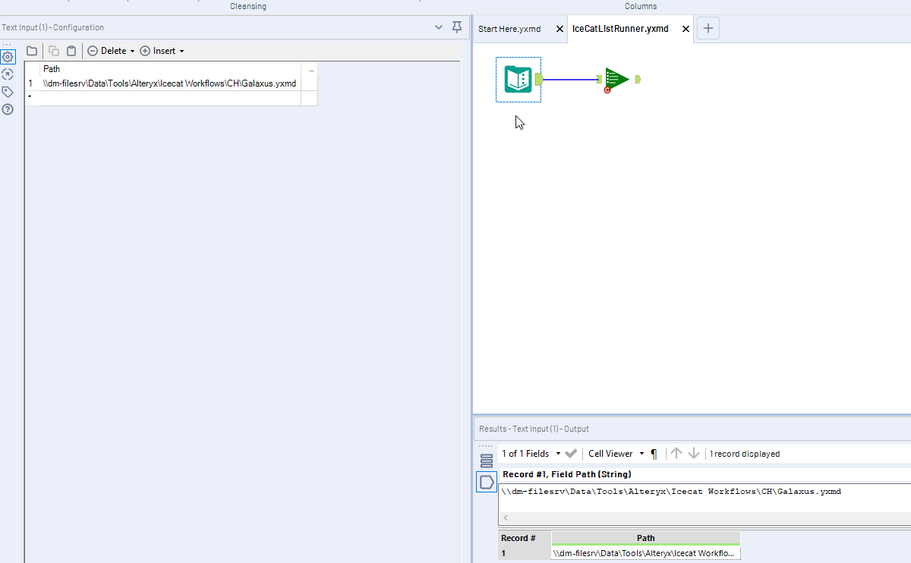The width and height of the screenshot is (911, 563).
Task: Select the Configuration gear icon in the sidebar
Action: pyautogui.click(x=8, y=56)
